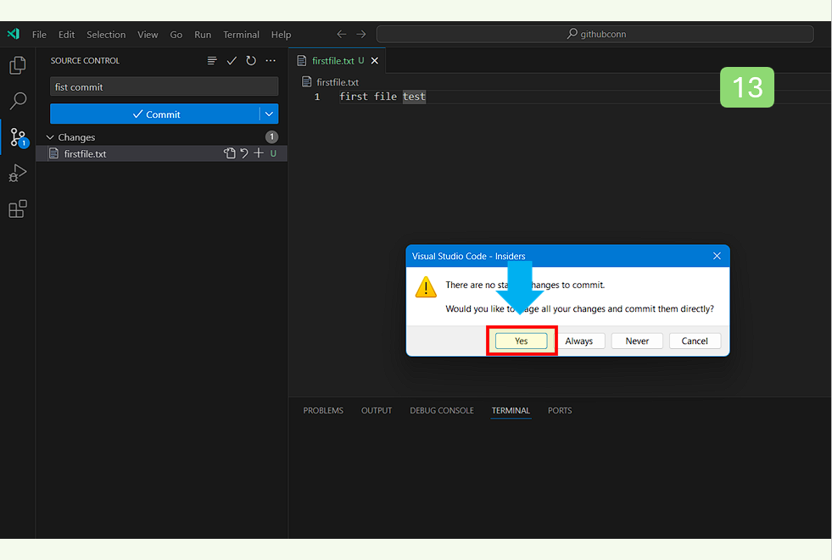Image resolution: width=832 pixels, height=560 pixels.
Task: Switch to the OUTPUT panel tab
Action: (x=377, y=411)
